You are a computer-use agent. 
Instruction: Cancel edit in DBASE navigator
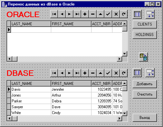116,73
